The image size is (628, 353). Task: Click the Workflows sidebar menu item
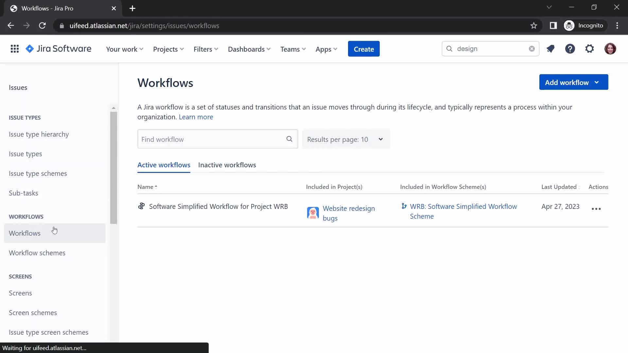pyautogui.click(x=25, y=233)
